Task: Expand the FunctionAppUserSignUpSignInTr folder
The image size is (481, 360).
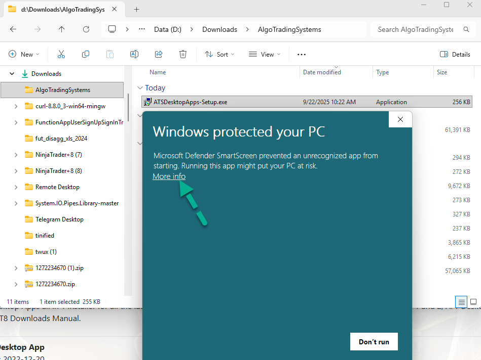Action: (16, 122)
